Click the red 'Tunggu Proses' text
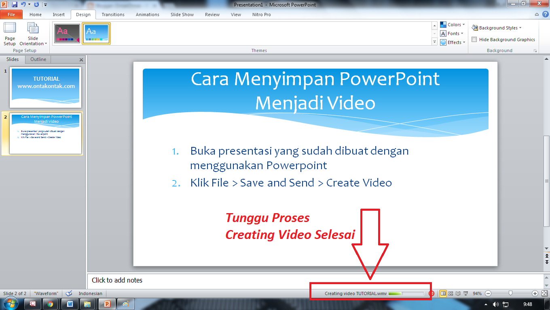550x310 pixels. click(267, 218)
